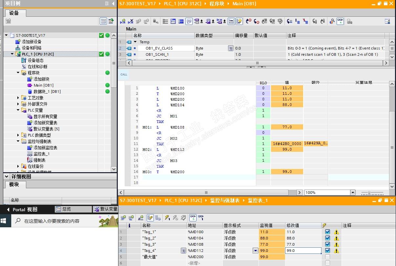Toggle the checkbox in the new empty watch row
This screenshot has width=396, height=266.
(327, 263)
